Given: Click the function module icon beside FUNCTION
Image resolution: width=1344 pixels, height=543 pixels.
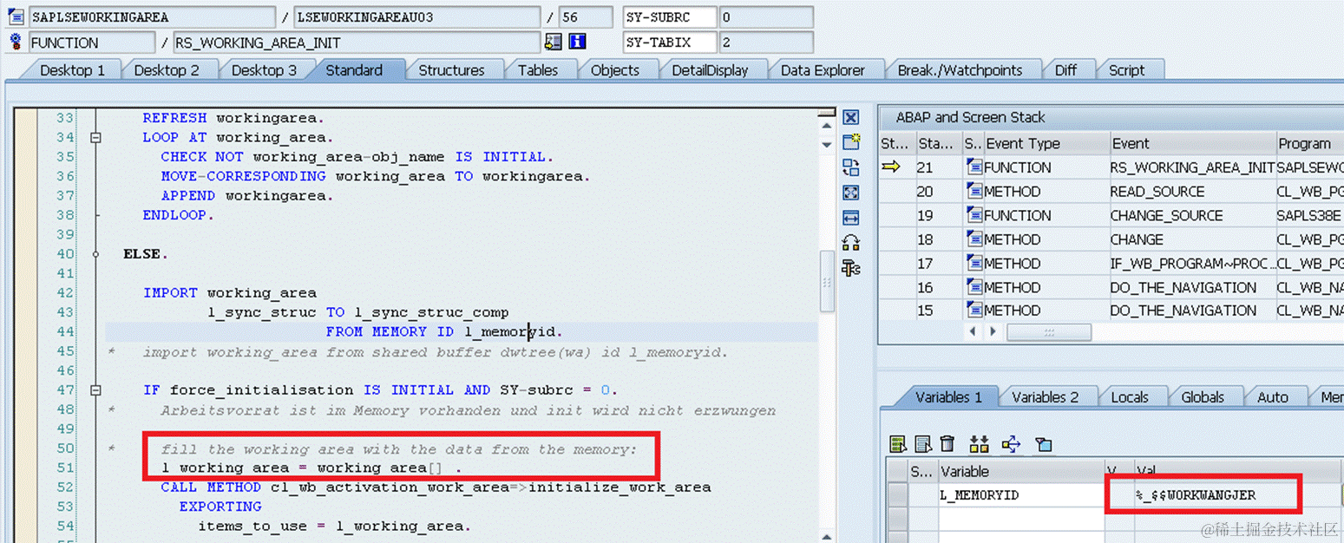Looking at the screenshot, I should [15, 42].
